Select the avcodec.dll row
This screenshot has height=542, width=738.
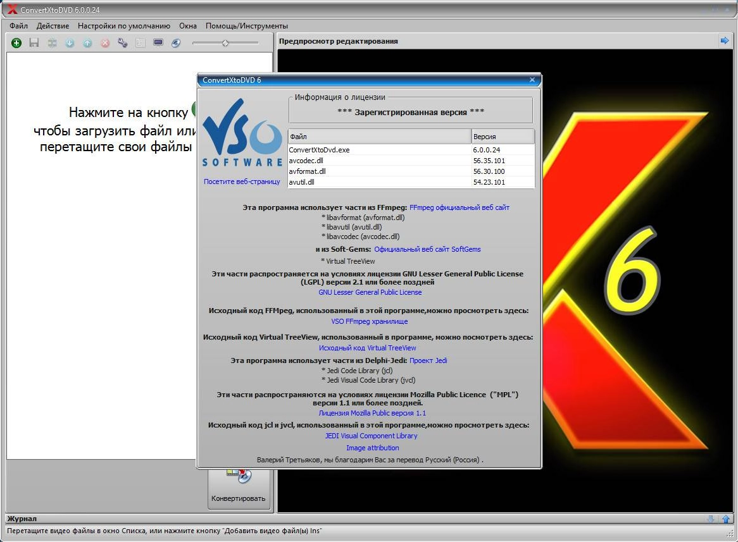411,161
